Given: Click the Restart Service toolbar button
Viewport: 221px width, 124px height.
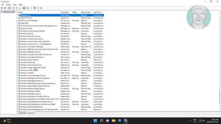Looking at the screenshot, I should click(41, 8).
